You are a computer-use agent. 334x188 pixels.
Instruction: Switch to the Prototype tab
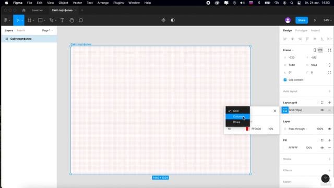(301, 30)
